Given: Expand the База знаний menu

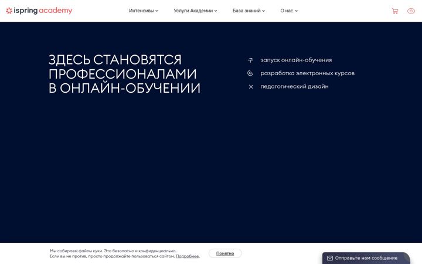Looking at the screenshot, I should (249, 11).
